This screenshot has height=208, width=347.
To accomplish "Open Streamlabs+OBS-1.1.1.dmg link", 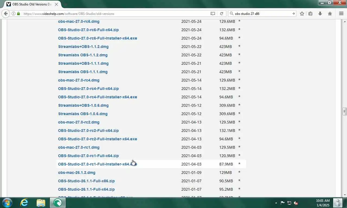I will point(83,63).
